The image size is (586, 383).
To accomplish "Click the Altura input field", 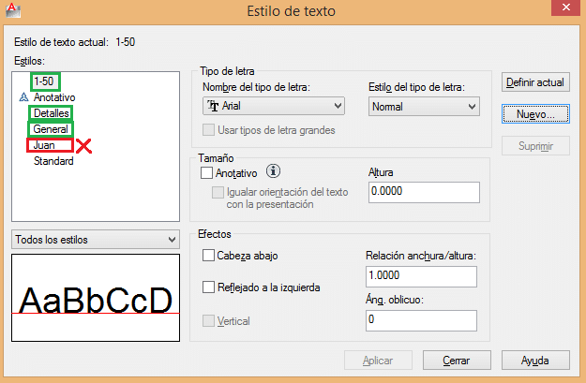I will point(424,192).
